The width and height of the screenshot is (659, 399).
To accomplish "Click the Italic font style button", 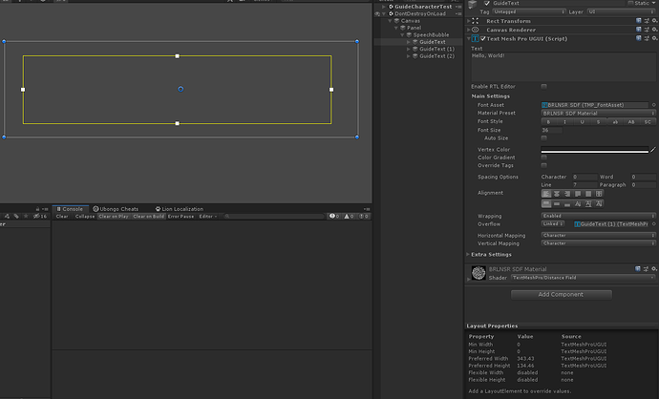I will [x=563, y=121].
